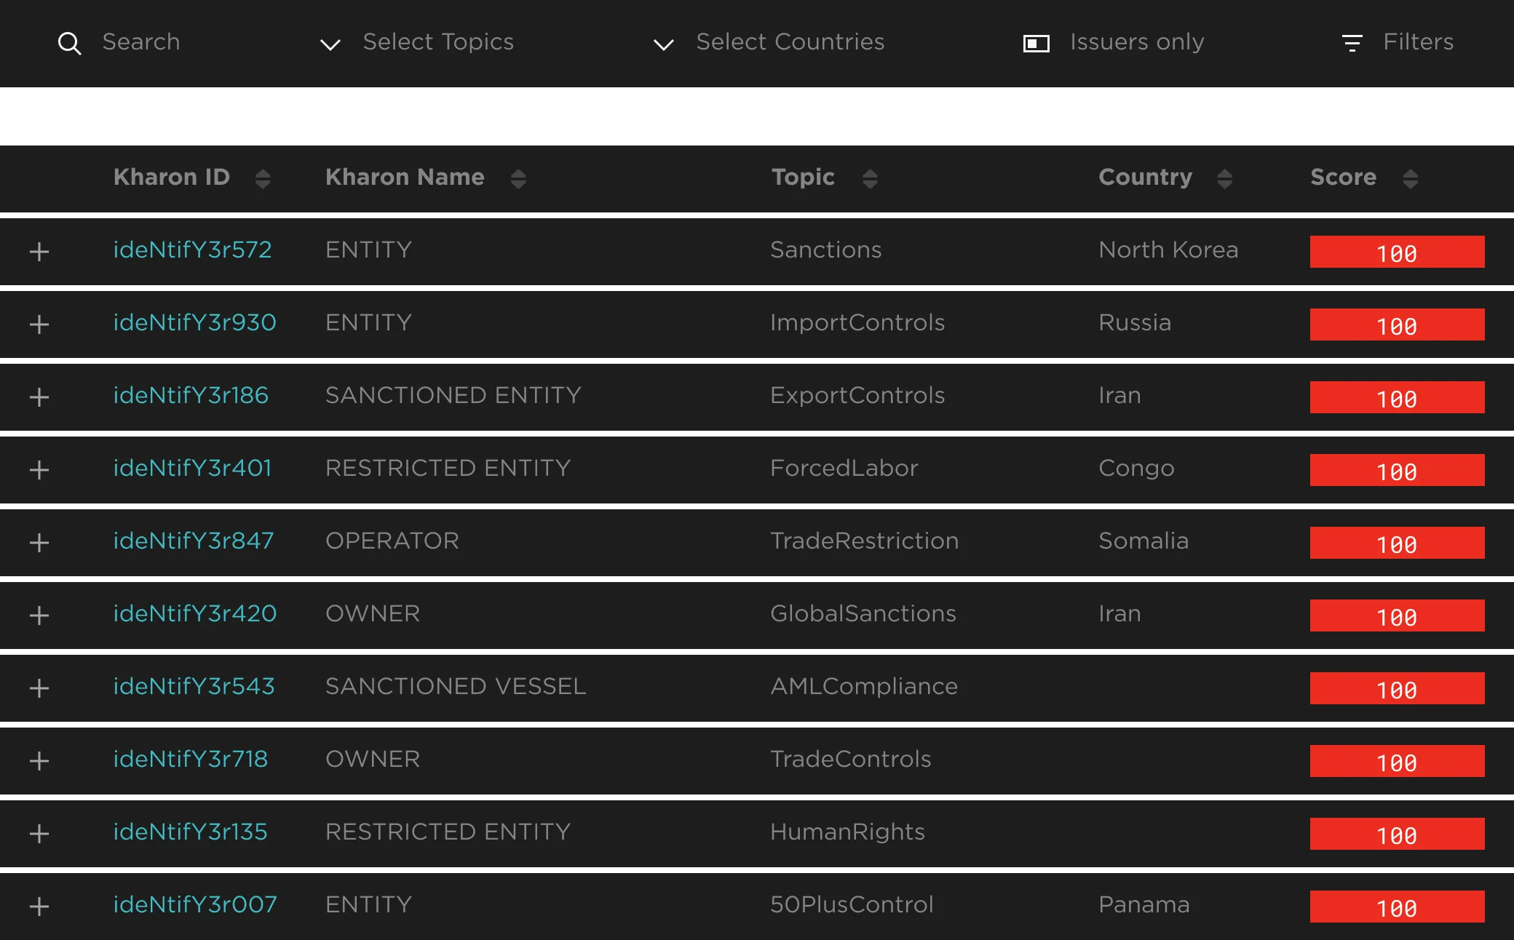Viewport: 1514px width, 940px height.
Task: Click the Somalia country cell
Action: (1144, 541)
